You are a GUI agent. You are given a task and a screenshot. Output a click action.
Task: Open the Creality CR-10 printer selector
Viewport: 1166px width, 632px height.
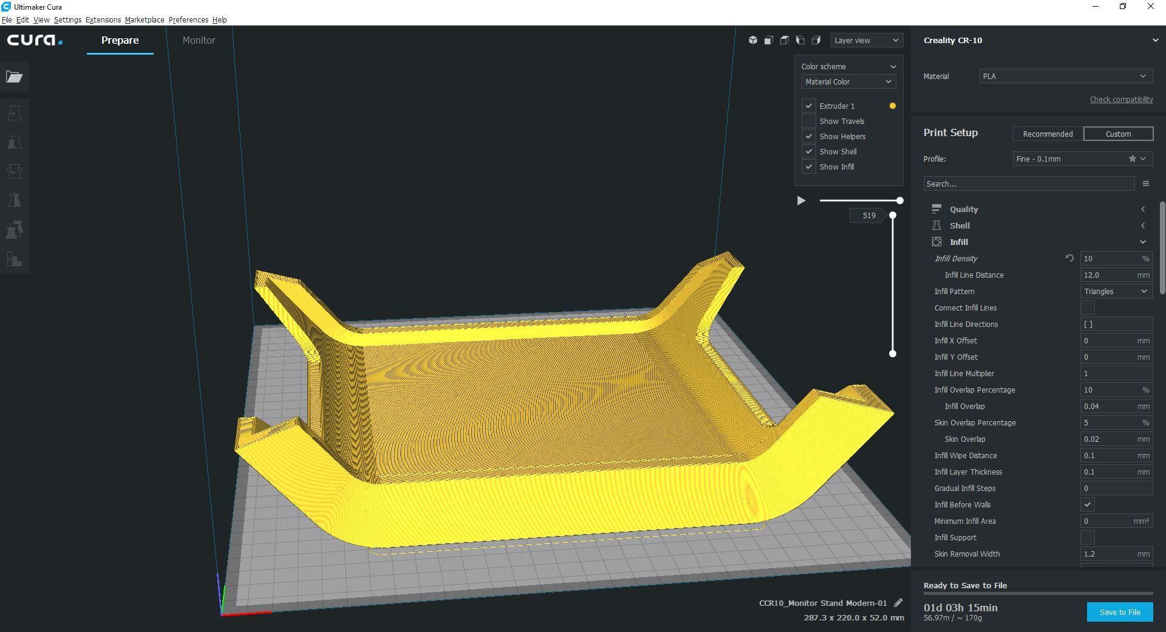tap(1038, 40)
